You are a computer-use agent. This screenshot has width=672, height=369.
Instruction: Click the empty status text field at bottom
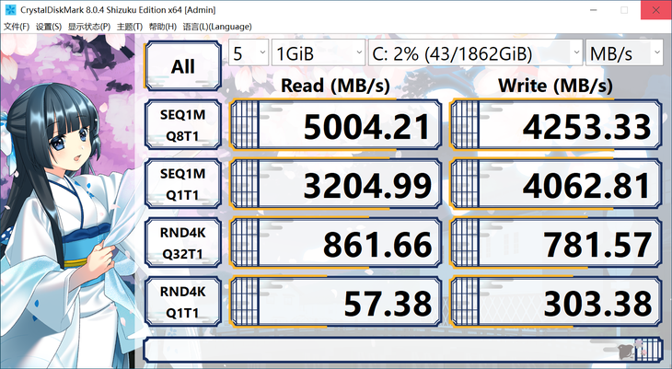click(x=404, y=351)
